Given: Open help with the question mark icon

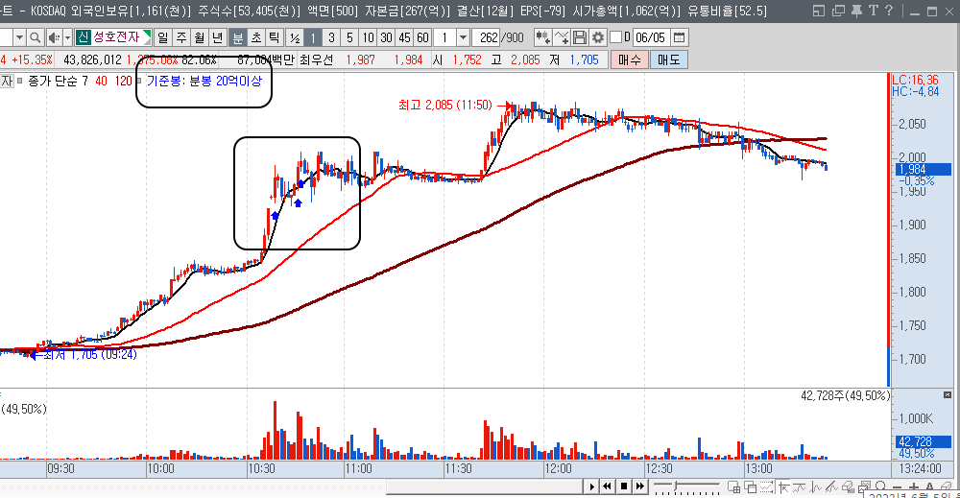Looking at the screenshot, I should 889,11.
